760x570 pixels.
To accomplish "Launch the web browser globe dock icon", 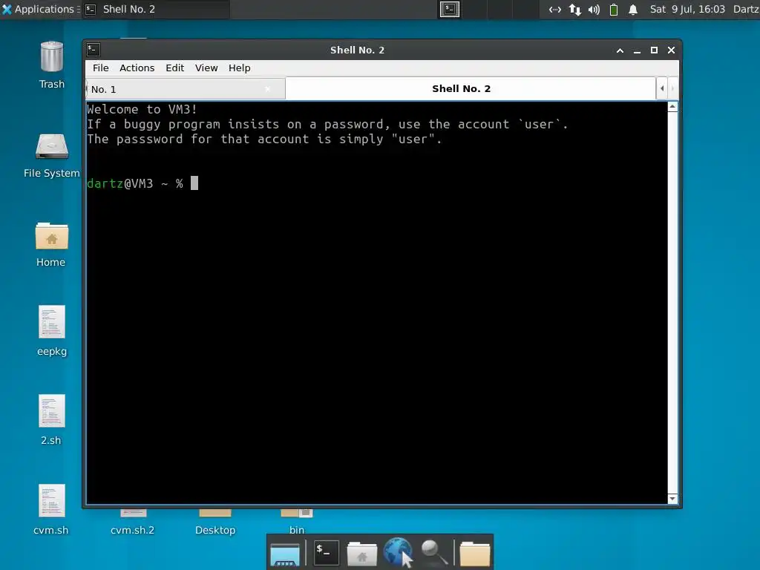I will coord(398,552).
